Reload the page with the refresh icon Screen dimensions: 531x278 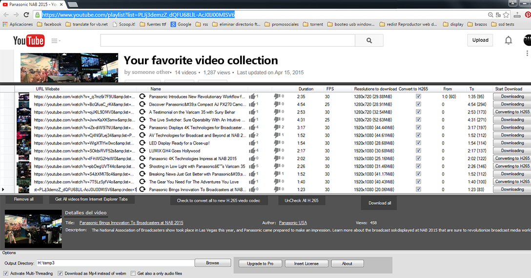(x=26, y=15)
